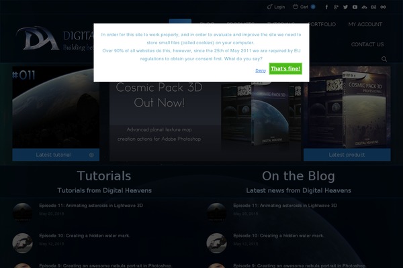Open the Google Plus social icon
This screenshot has width=403, height=268.
coord(336,7)
